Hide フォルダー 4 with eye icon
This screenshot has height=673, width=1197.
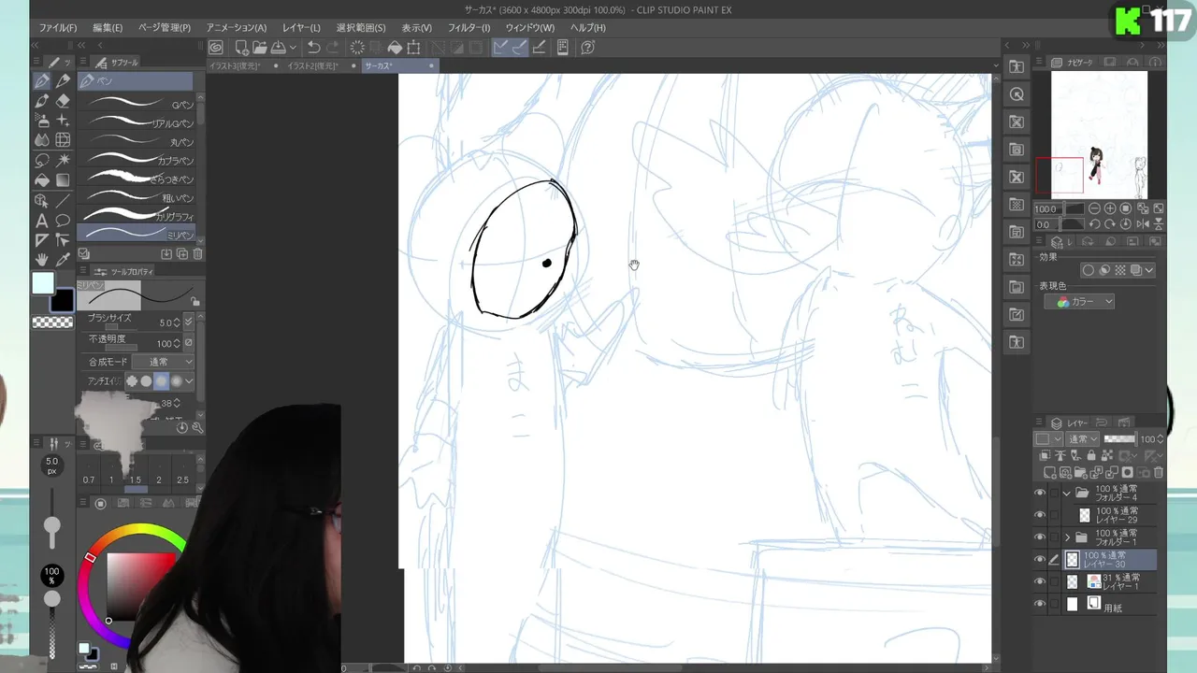1040,493
